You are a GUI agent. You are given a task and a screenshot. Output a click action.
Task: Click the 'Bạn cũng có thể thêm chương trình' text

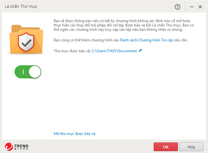pos(86,40)
